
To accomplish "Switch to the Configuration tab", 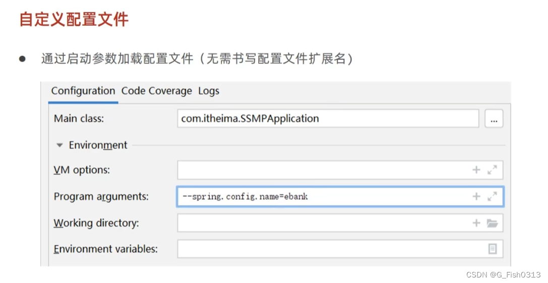I will tap(83, 91).
